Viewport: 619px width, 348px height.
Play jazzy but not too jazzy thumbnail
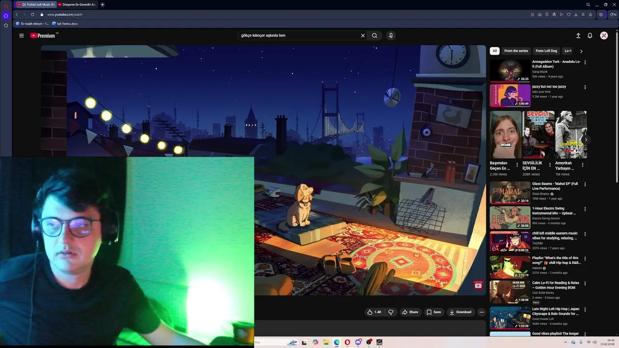(x=510, y=95)
